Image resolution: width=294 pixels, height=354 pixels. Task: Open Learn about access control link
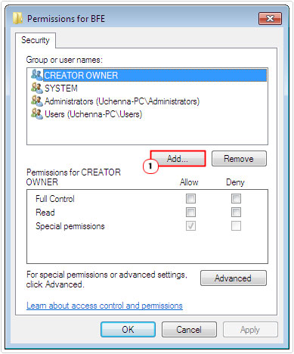(x=104, y=306)
